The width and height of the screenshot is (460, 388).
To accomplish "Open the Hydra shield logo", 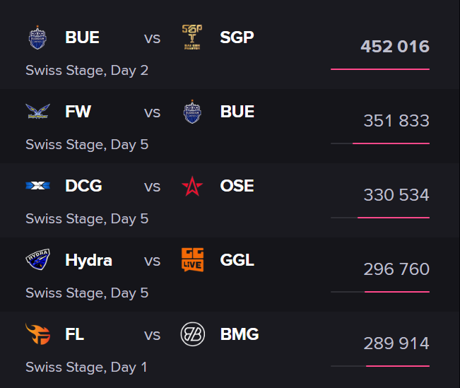I will (x=37, y=260).
